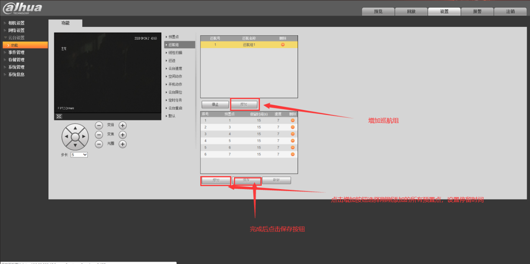Switch to the 预览 top tab
Image resolution: width=530 pixels, height=264 pixels.
pos(378,12)
